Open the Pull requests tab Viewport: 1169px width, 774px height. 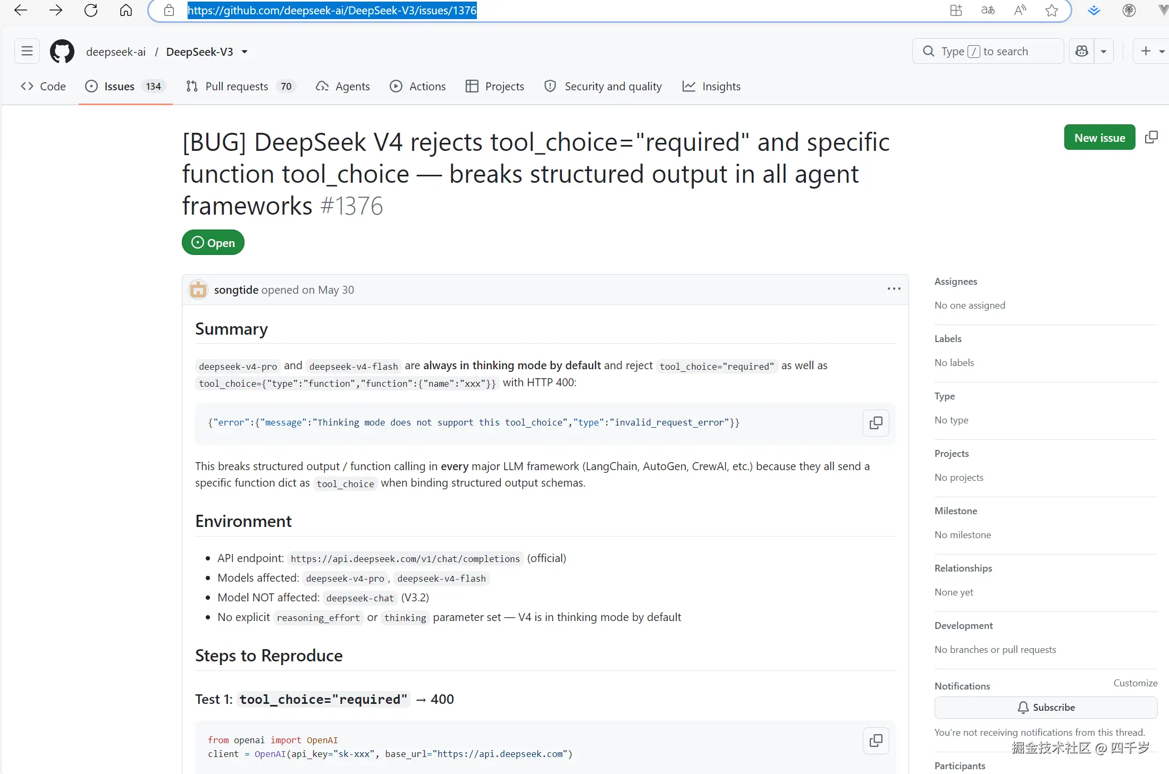tap(240, 86)
